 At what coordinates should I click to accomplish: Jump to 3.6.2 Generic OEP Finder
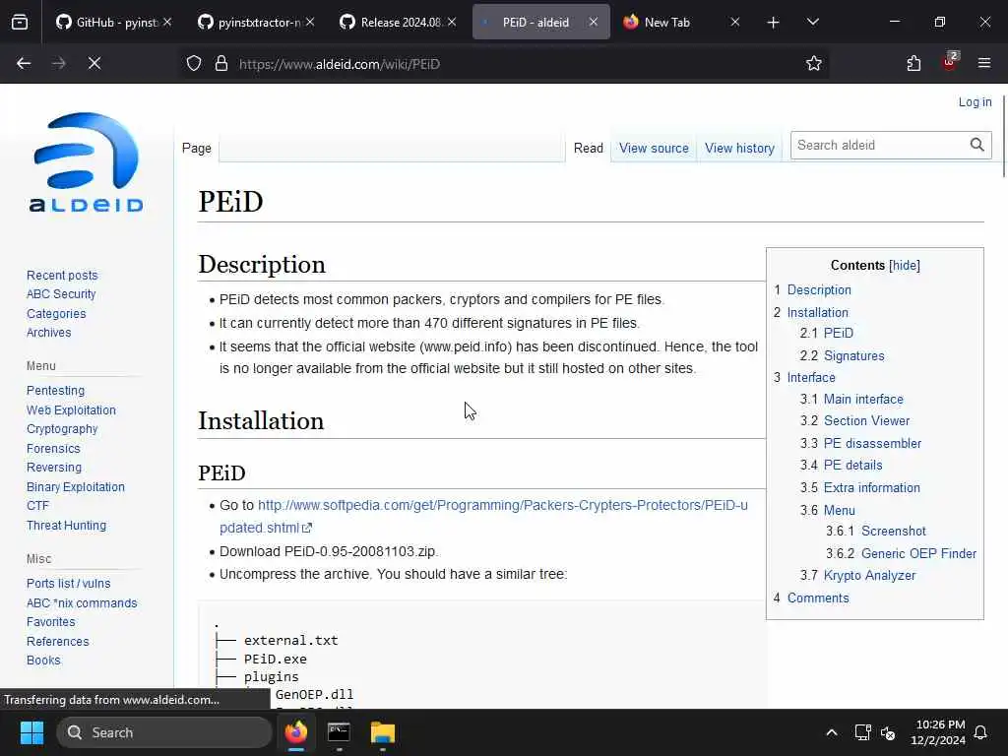coord(918,553)
